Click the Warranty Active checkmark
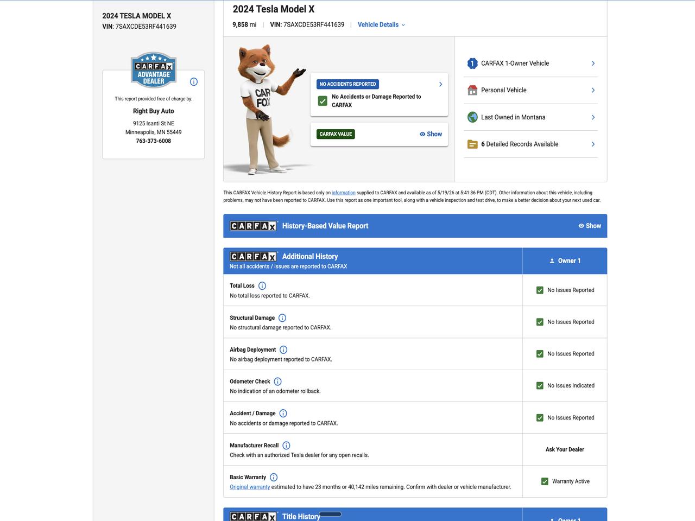This screenshot has width=695, height=521. tap(545, 481)
